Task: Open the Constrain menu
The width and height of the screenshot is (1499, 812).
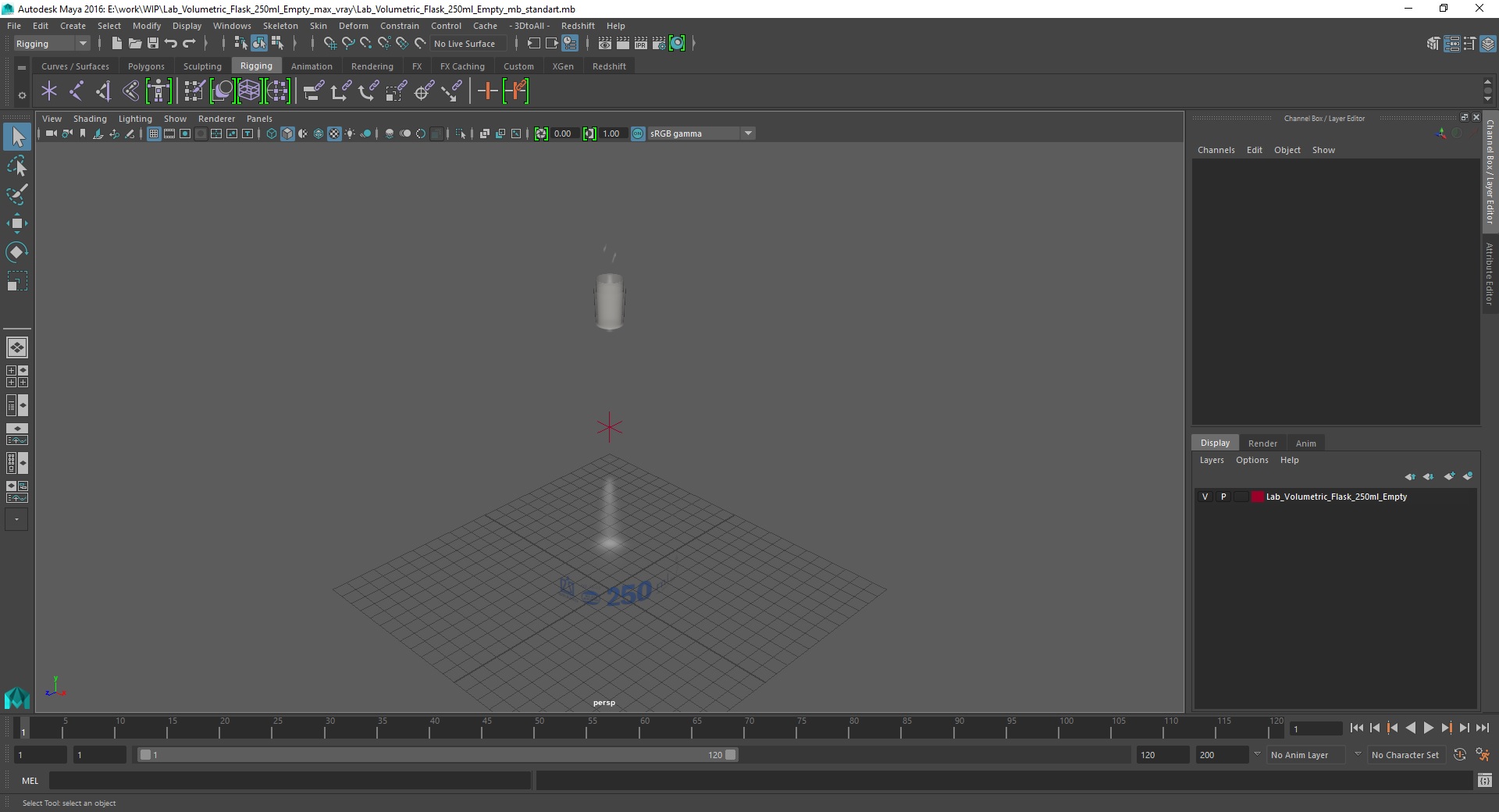Action: (399, 26)
